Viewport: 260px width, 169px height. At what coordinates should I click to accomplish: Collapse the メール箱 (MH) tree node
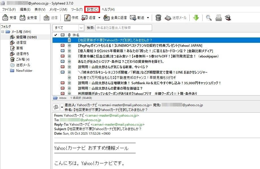[3, 32]
